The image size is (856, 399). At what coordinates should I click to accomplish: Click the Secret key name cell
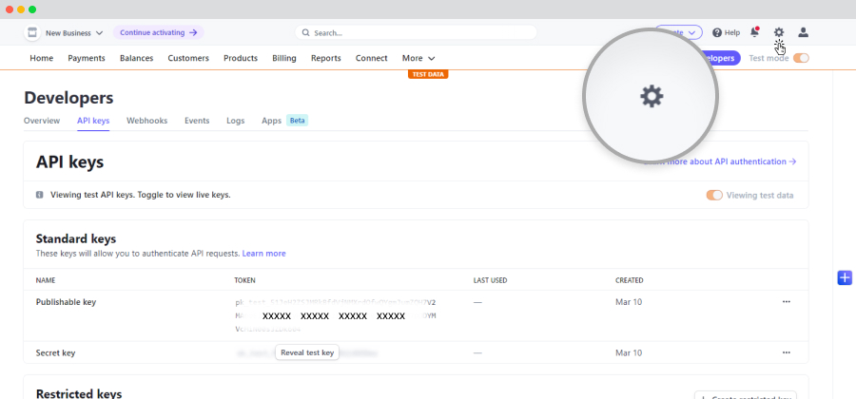coord(56,352)
